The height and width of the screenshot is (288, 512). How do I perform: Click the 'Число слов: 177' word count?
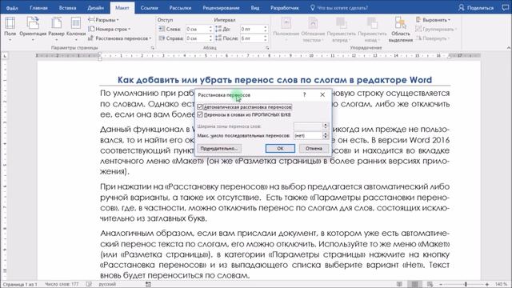coord(62,285)
